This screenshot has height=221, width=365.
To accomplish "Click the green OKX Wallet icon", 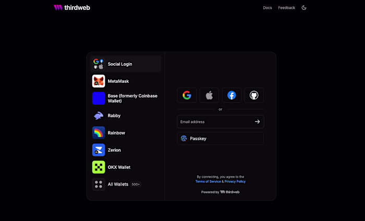I will click(x=99, y=167).
